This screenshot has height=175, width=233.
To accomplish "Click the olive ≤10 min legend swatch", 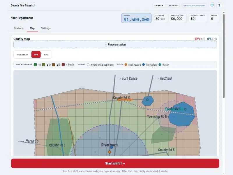I will click(44, 65).
